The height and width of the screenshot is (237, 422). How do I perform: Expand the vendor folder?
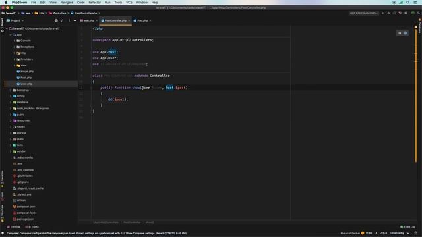11,151
